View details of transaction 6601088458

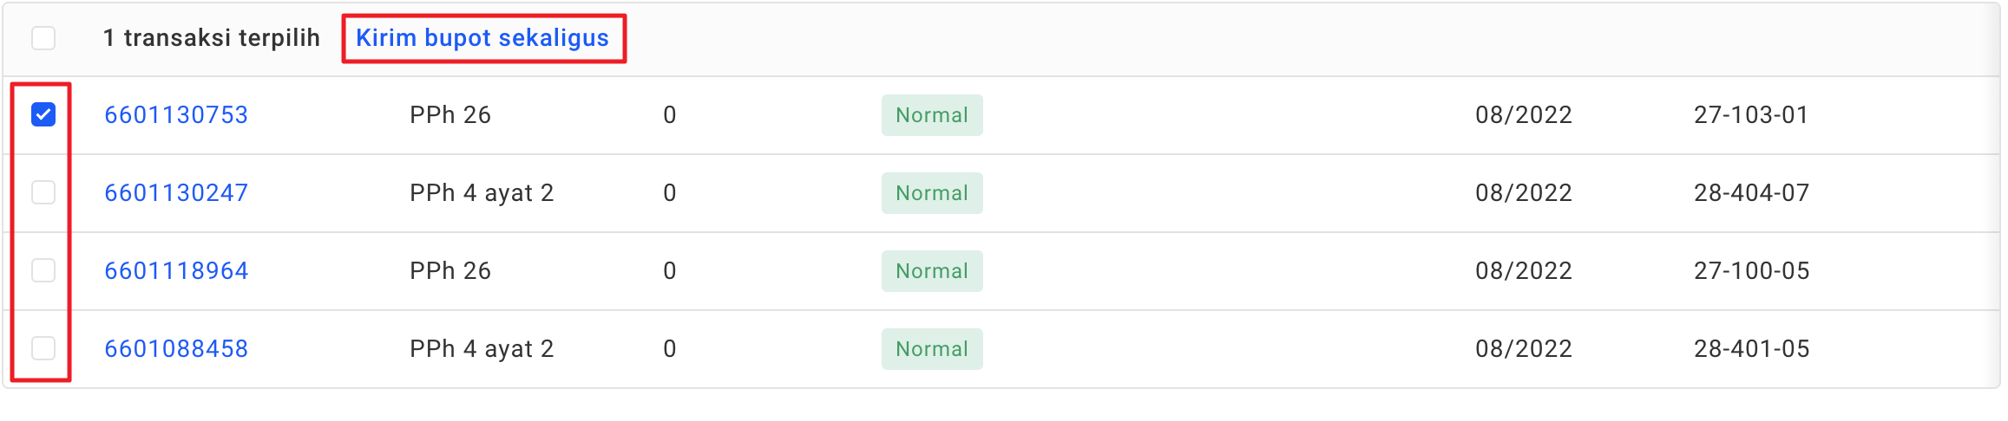[176, 349]
